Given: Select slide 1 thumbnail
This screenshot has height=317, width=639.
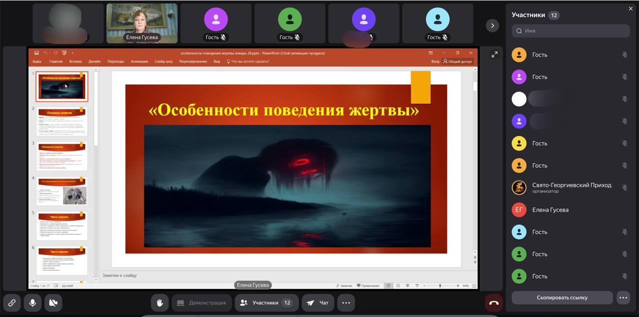Looking at the screenshot, I should point(62,86).
